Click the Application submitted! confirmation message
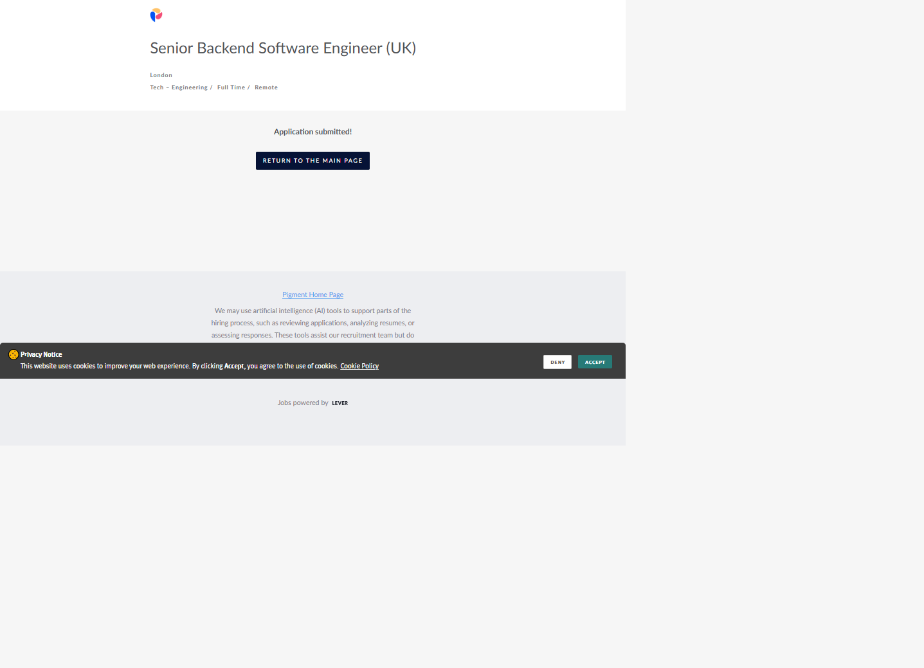The image size is (924, 668). point(313,132)
